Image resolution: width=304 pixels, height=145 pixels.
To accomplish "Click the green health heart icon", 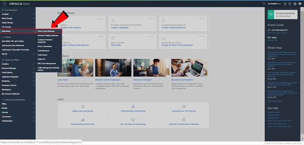I will [x=271, y=15].
